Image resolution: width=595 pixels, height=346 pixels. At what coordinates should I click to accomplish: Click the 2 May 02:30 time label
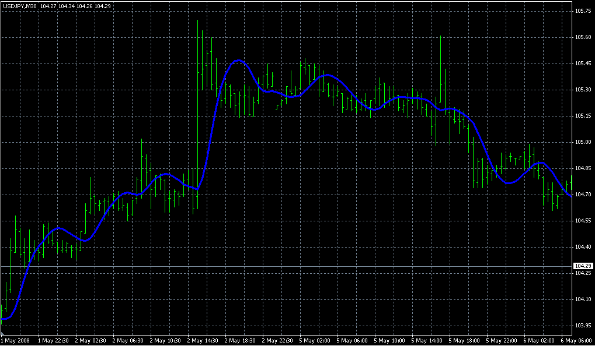(x=91, y=341)
